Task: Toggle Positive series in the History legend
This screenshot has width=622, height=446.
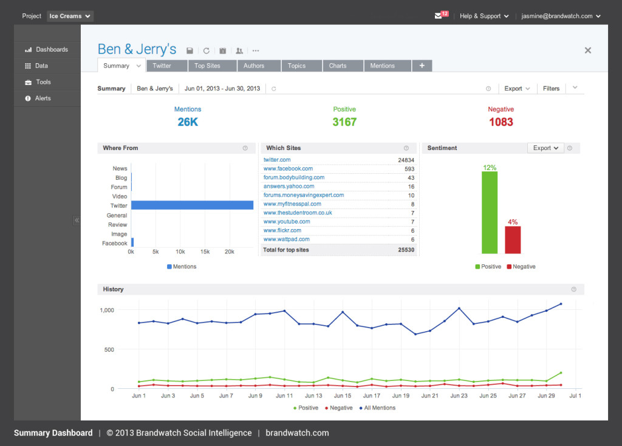Action: (306, 408)
